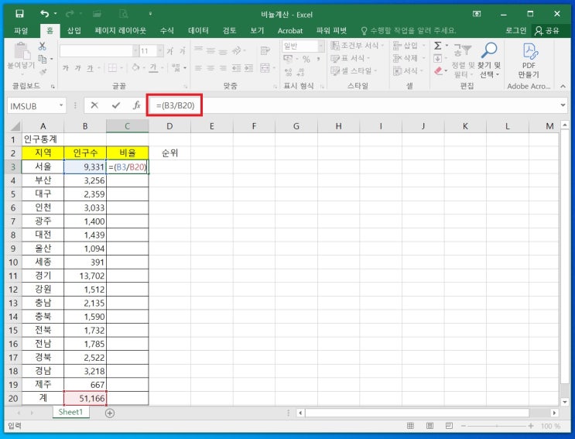The height and width of the screenshot is (439, 575).
Task: Confirm formula with Enter checkmark icon
Action: (x=115, y=105)
